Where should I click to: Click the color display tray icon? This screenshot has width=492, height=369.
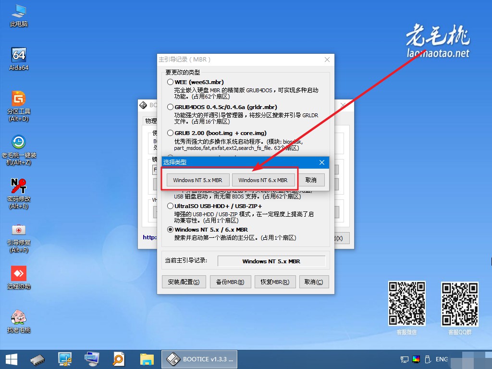(x=416, y=359)
